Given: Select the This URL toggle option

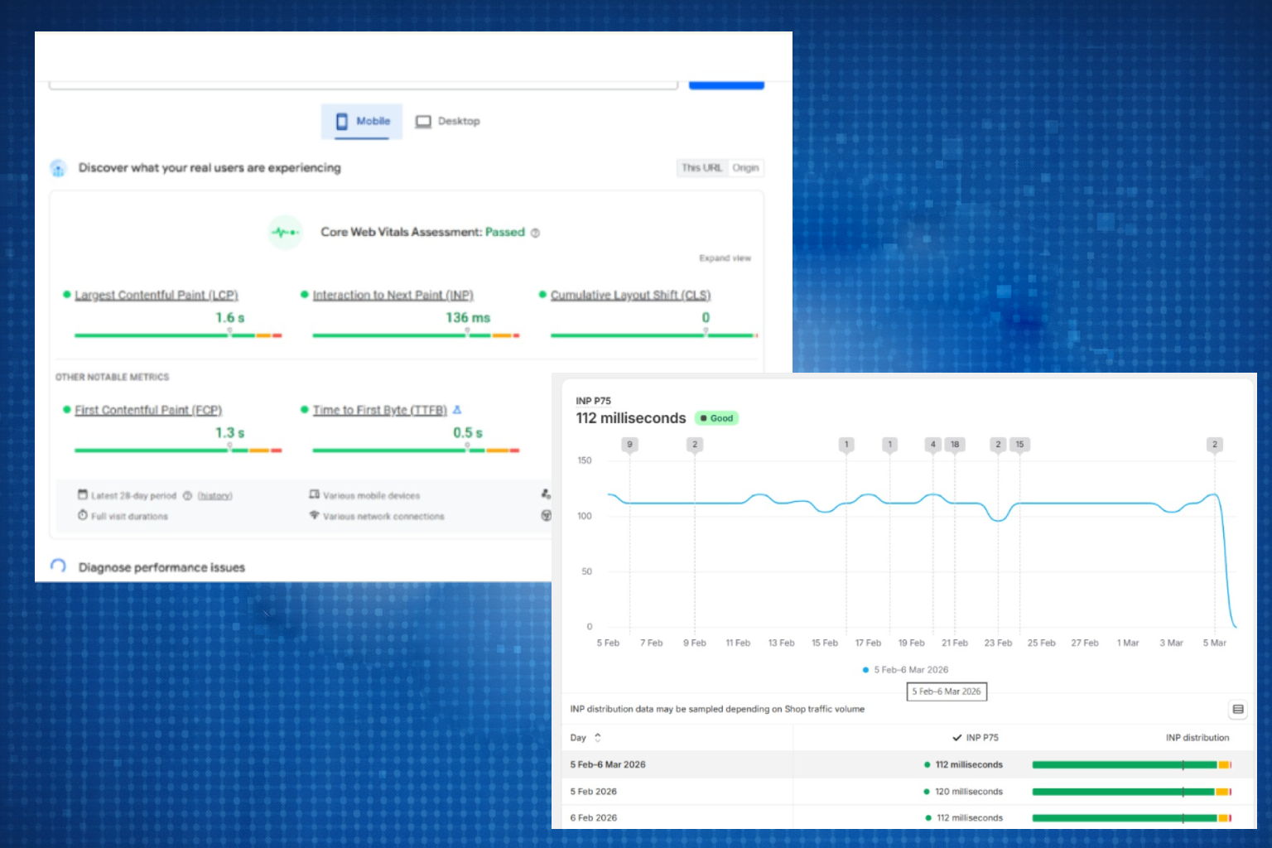Looking at the screenshot, I should tap(701, 167).
